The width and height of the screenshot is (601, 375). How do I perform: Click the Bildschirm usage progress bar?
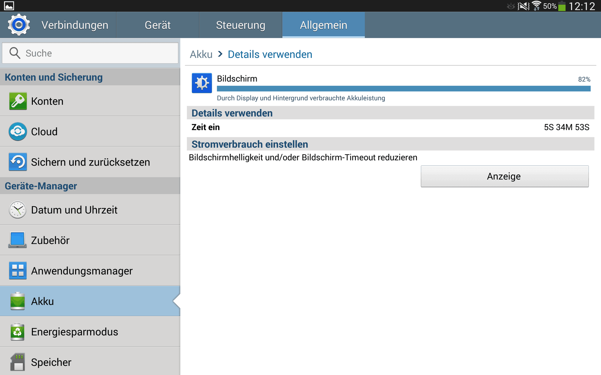(403, 89)
